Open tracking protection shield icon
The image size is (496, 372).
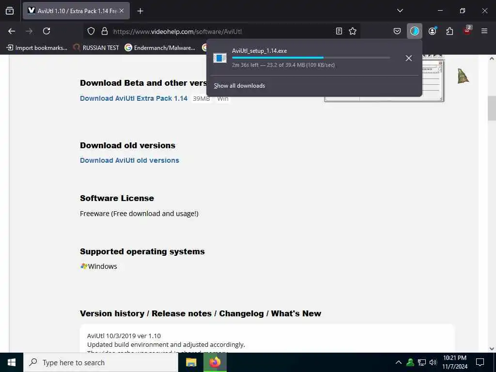coord(91,31)
